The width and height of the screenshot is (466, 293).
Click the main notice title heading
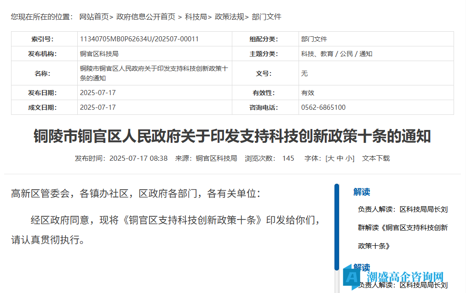click(232, 136)
